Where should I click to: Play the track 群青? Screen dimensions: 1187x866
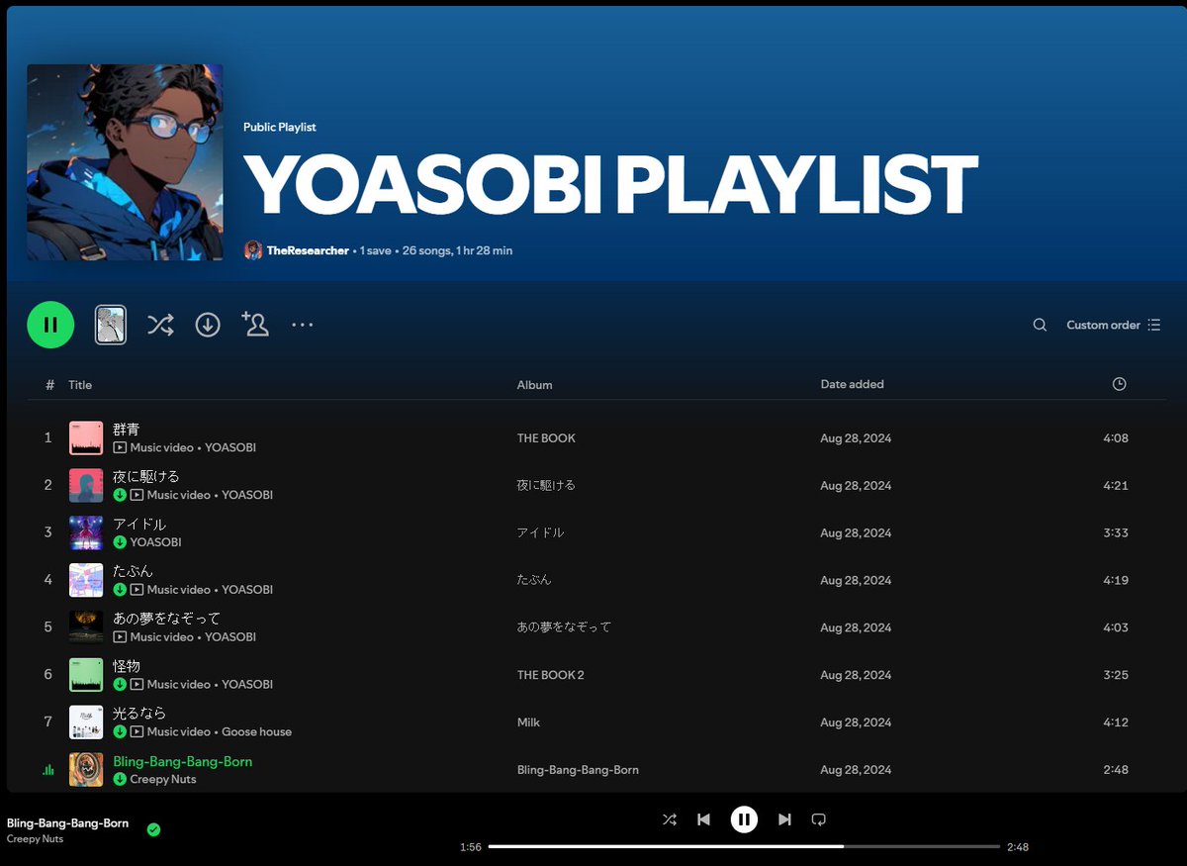tap(126, 430)
